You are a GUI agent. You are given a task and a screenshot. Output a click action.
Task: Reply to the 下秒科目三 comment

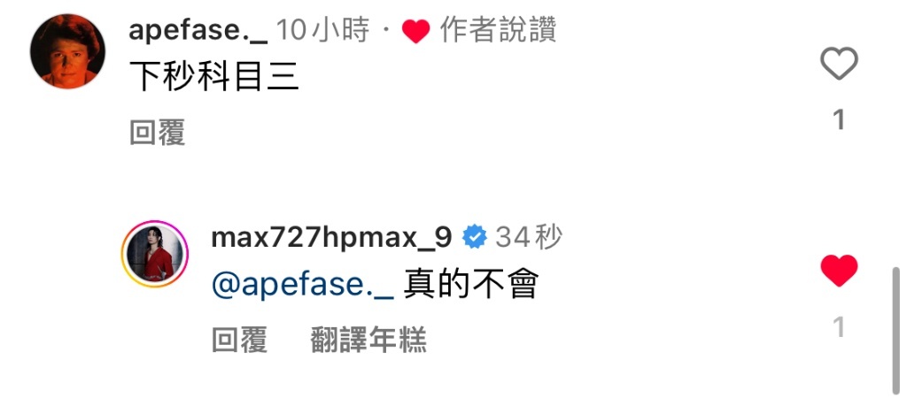pos(158,133)
